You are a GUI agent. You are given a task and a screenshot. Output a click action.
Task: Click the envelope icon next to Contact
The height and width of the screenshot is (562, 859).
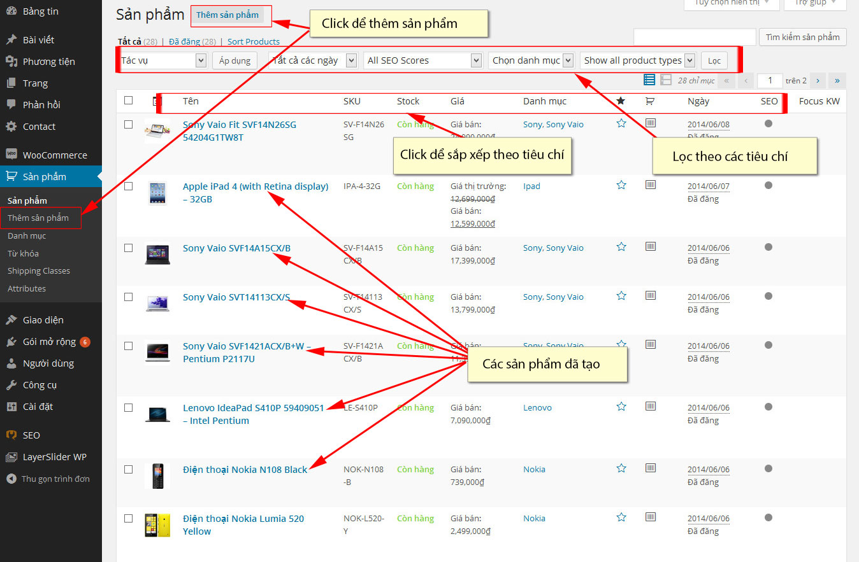11,126
